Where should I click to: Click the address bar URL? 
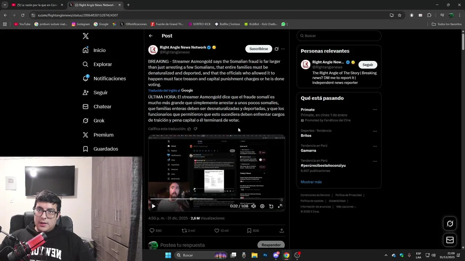pyautogui.click(x=78, y=15)
